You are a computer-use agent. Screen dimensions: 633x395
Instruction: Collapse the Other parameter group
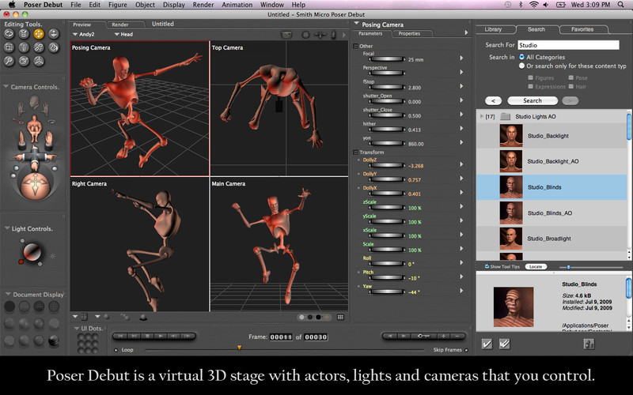click(x=355, y=46)
